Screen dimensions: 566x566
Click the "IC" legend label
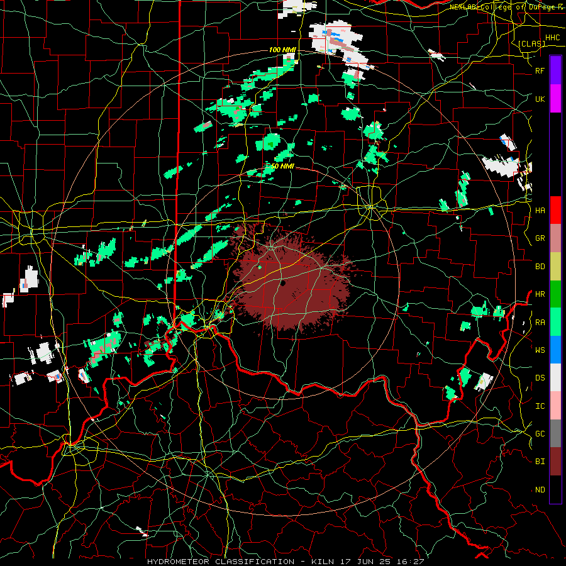tap(540, 406)
